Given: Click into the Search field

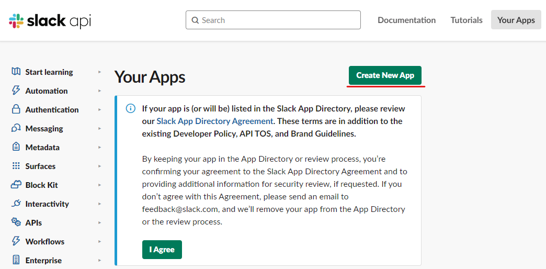Looking at the screenshot, I should 273,20.
